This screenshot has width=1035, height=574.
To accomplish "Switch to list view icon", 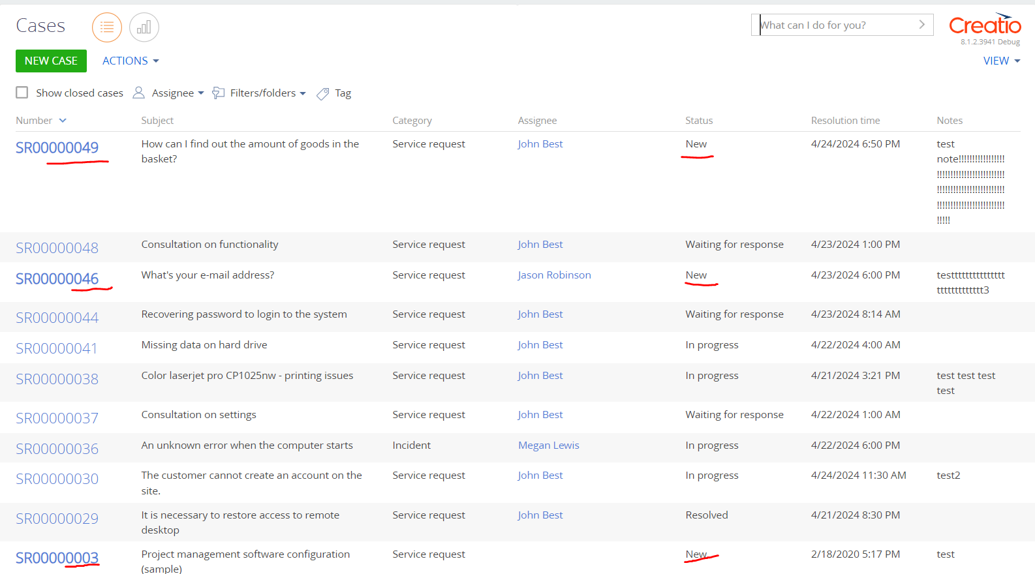I will [x=107, y=27].
